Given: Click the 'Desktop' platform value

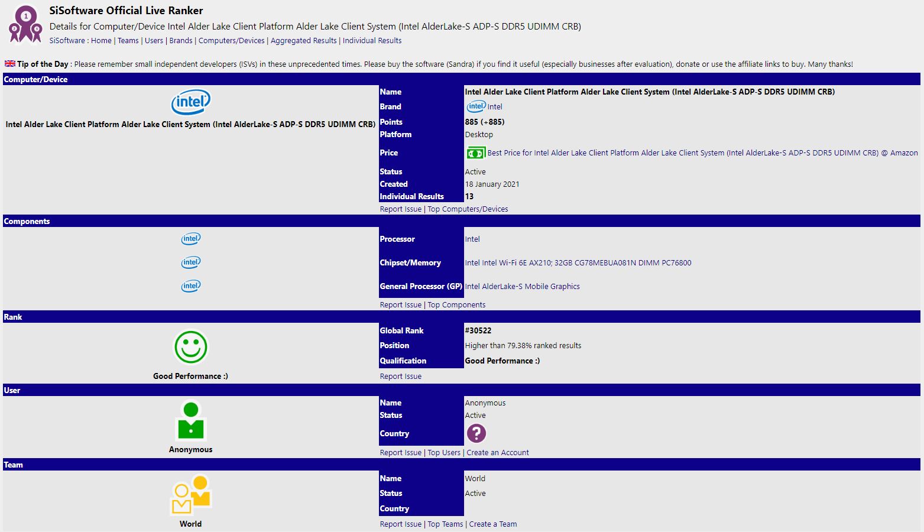Looking at the screenshot, I should pyautogui.click(x=479, y=135).
